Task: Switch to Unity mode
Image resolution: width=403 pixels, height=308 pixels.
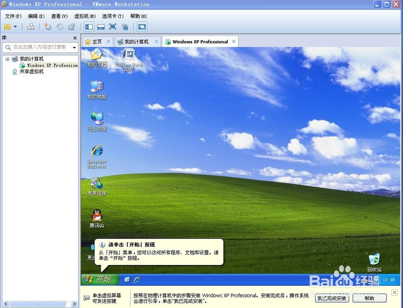Action: click(125, 27)
